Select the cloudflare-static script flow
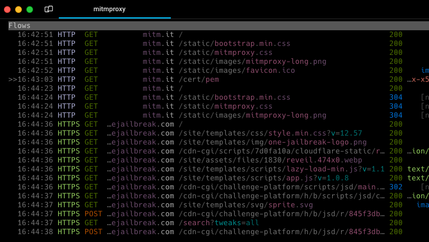Image resolution: width=429 pixels, height=242 pixels. [218, 151]
